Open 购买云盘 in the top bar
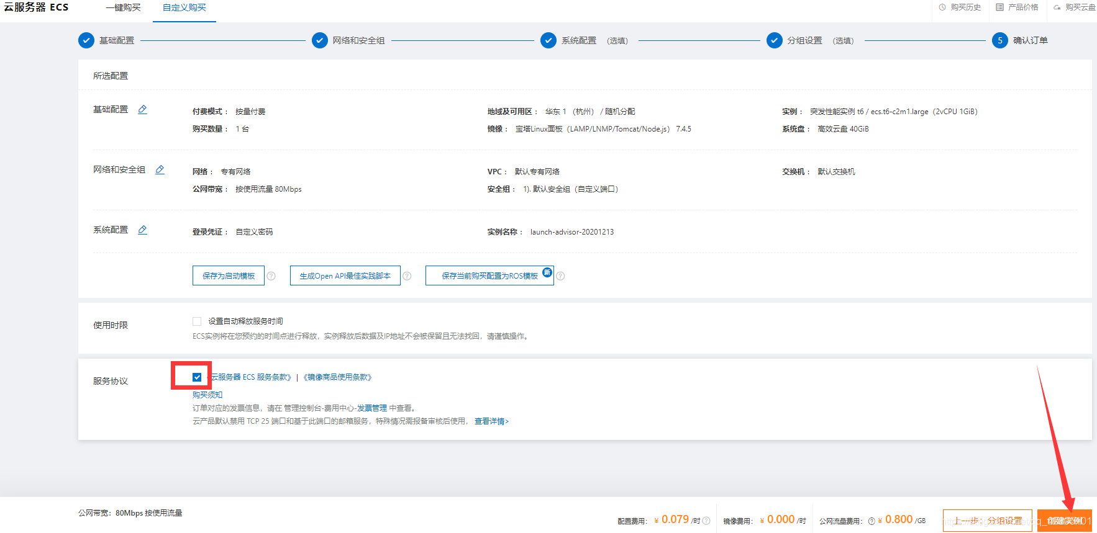This screenshot has width=1097, height=533. [1080, 7]
